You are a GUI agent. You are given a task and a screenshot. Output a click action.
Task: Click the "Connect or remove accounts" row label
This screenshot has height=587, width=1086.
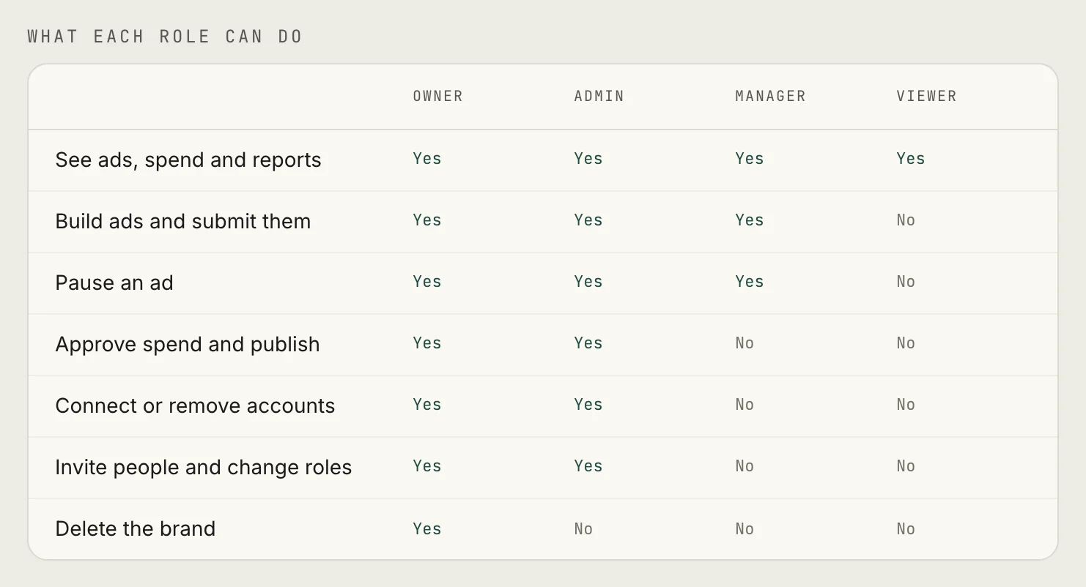(x=195, y=406)
